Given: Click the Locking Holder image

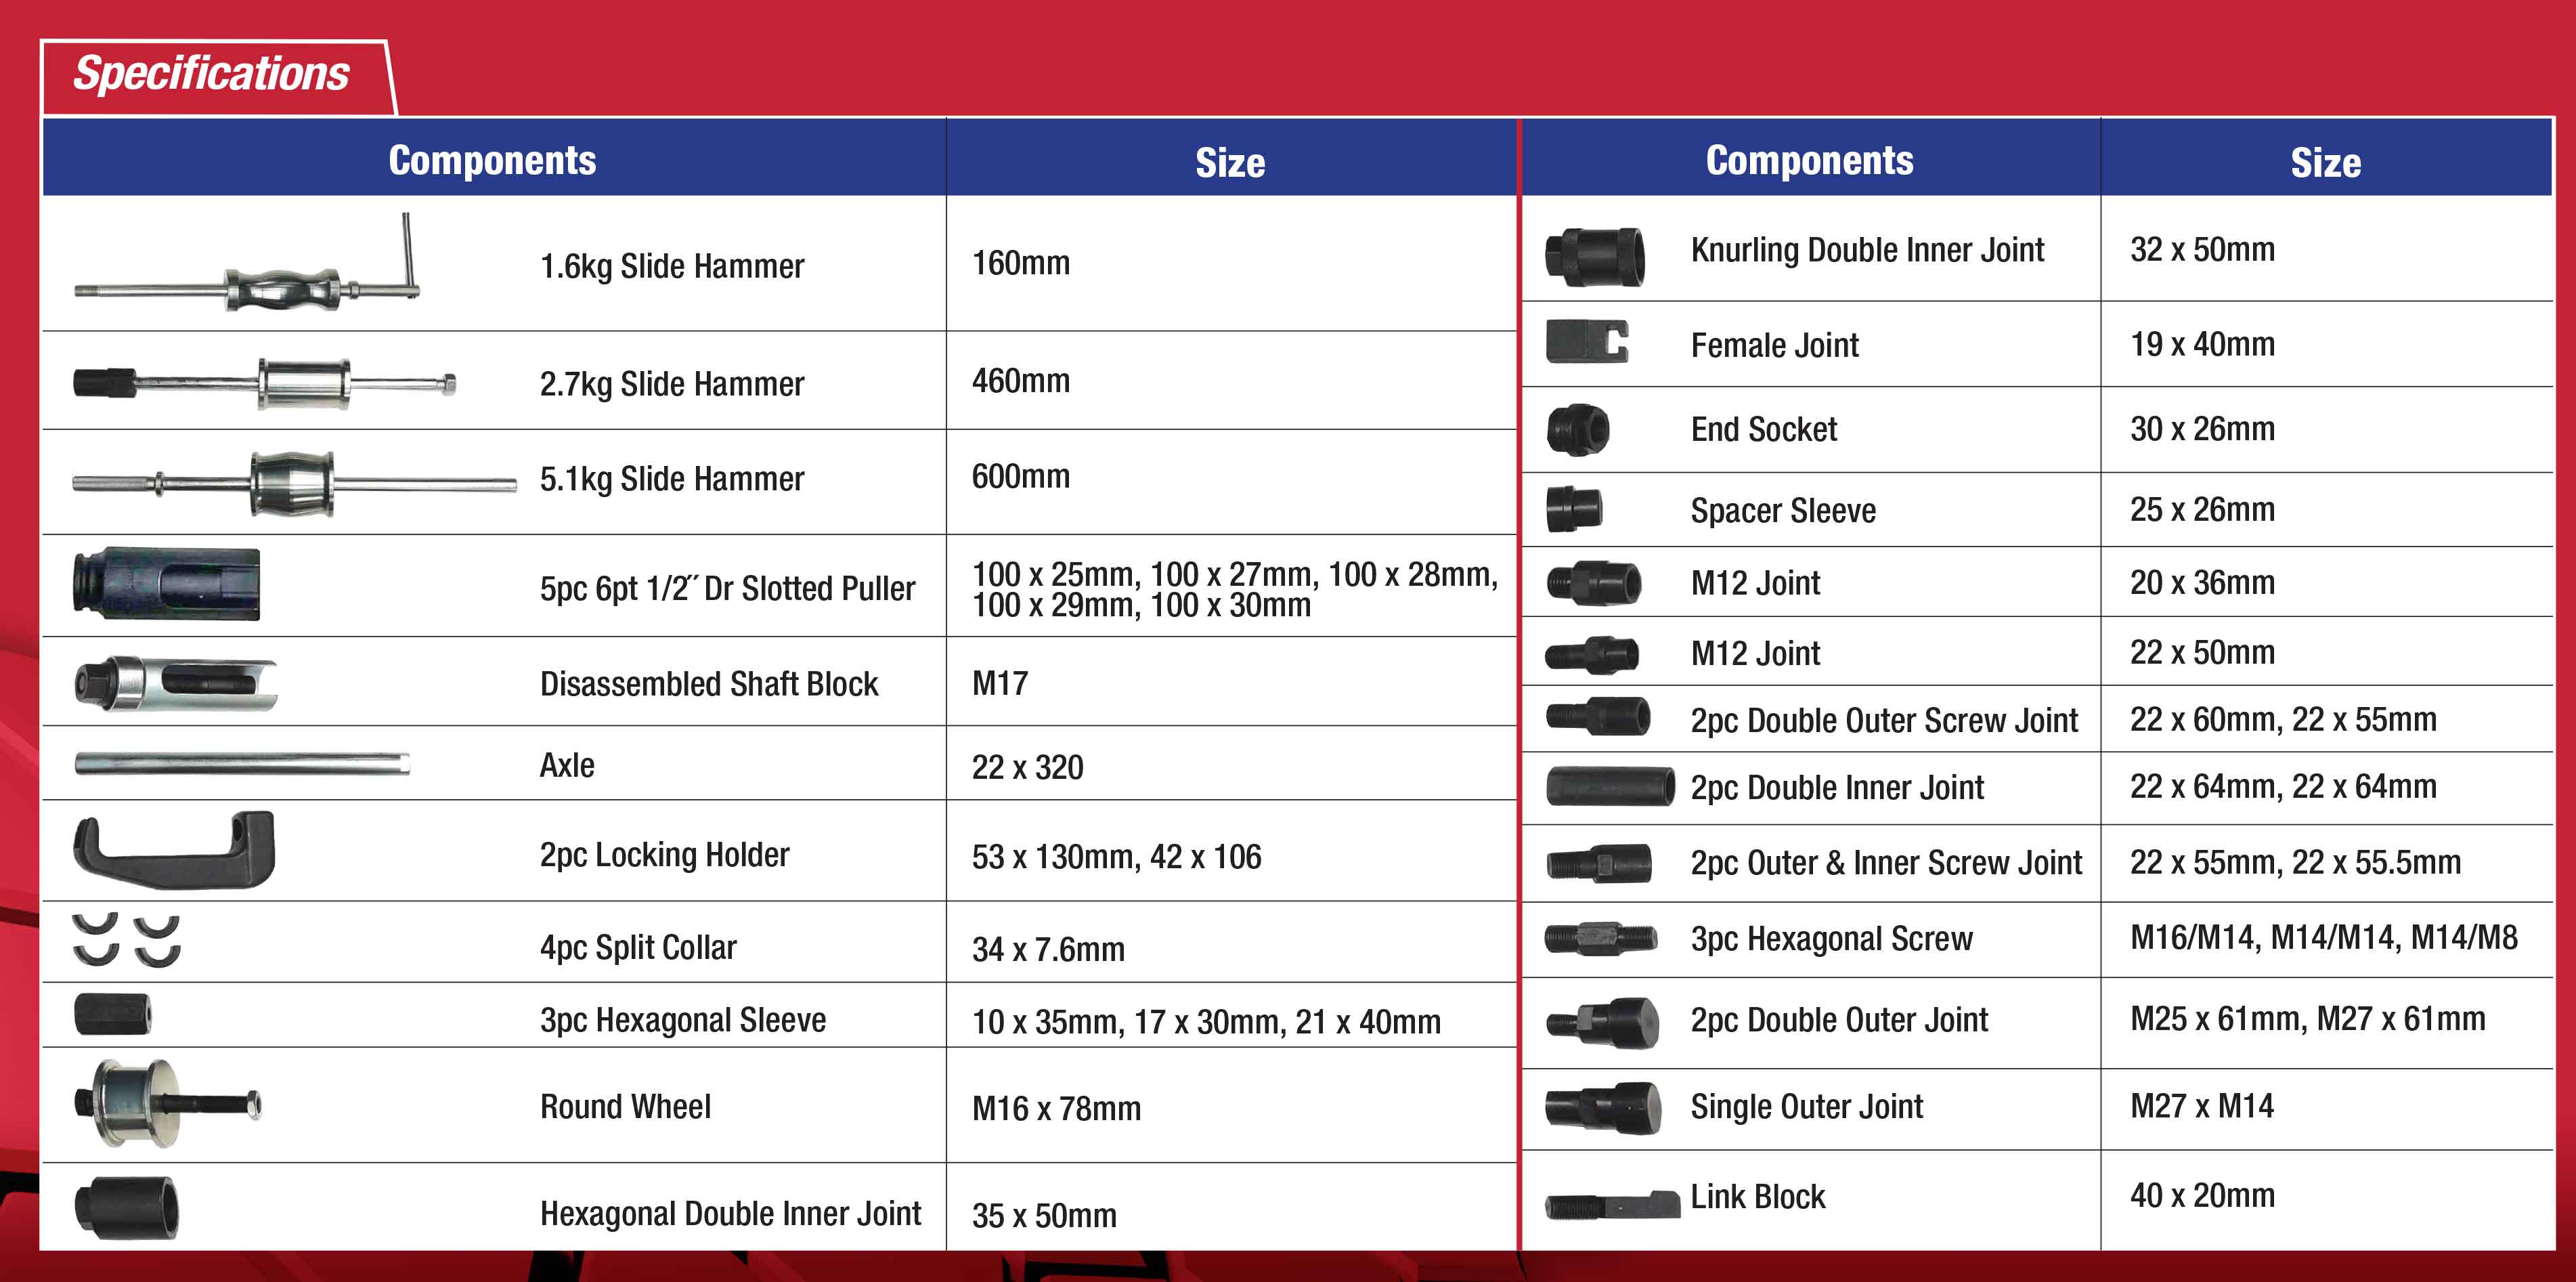Looking at the screenshot, I should (x=174, y=850).
